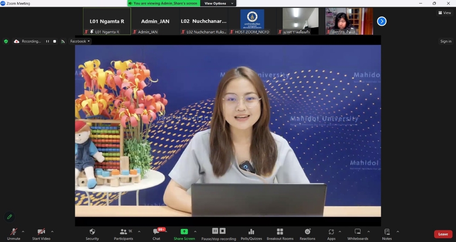
Task: Expand video options arrow beside Start Video
Action: point(52,232)
